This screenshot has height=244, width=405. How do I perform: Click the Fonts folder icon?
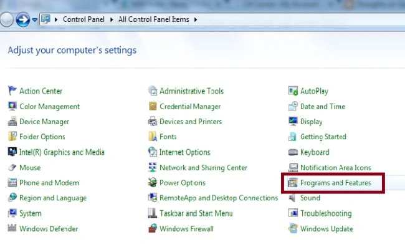click(x=153, y=137)
